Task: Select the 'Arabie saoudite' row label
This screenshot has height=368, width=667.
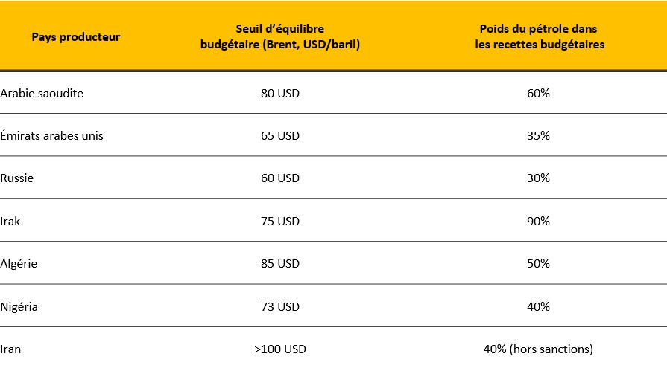Action: [x=42, y=94]
